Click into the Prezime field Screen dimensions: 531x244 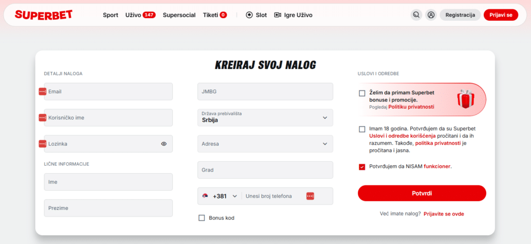click(x=108, y=208)
